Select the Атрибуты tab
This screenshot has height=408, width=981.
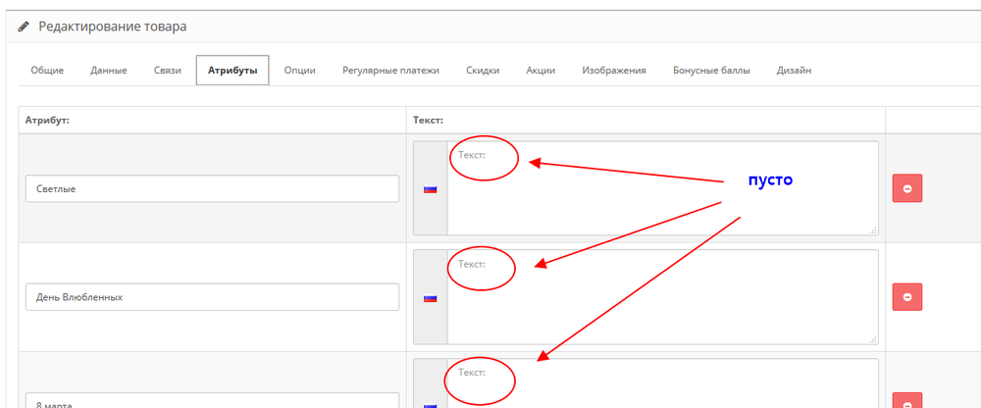pos(232,71)
